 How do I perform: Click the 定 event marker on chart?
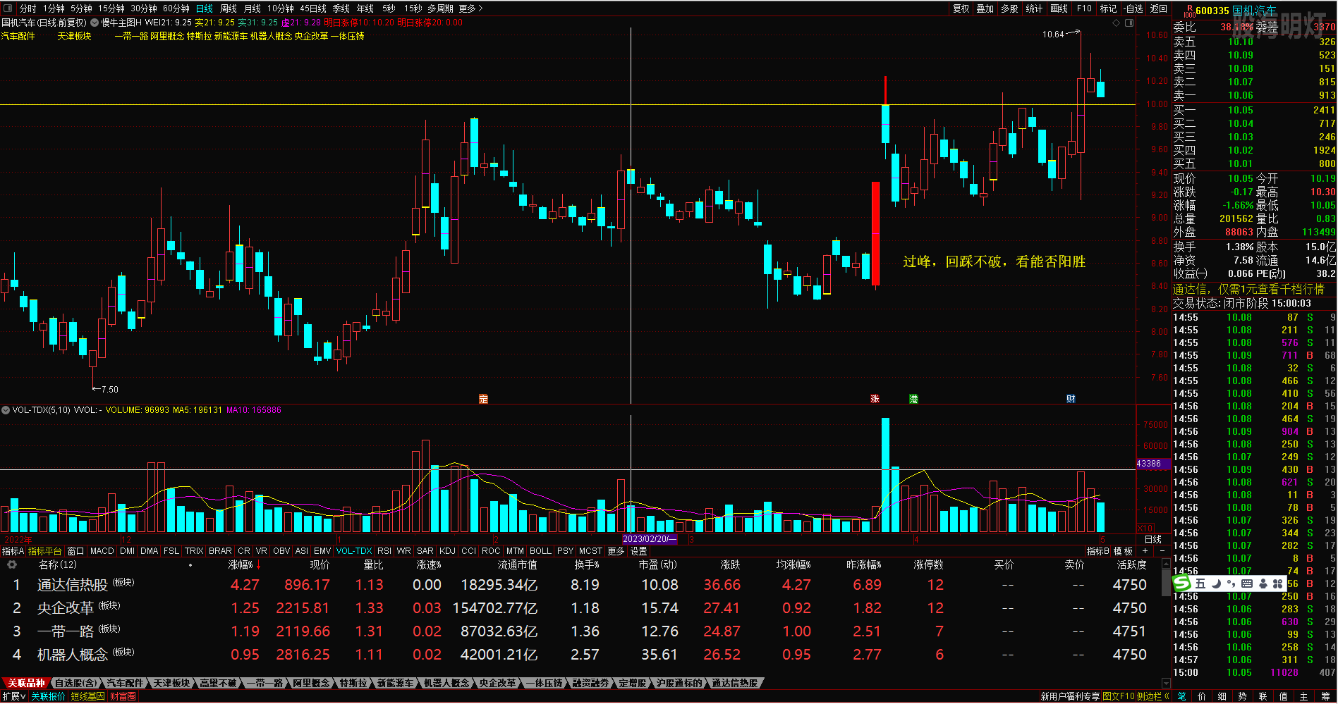click(483, 399)
